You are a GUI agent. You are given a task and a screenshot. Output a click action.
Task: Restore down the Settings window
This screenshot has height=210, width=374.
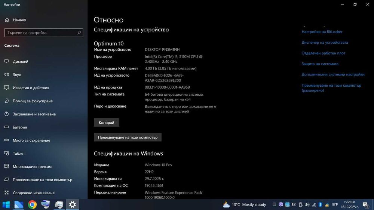pos(355,4)
